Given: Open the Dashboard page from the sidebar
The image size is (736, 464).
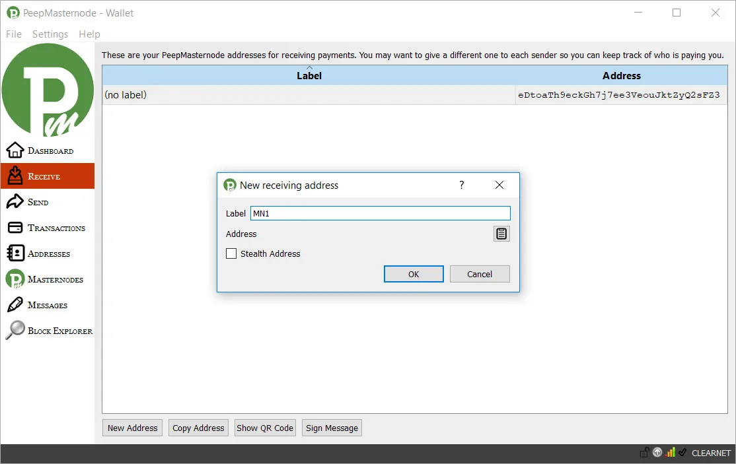Looking at the screenshot, I should point(48,150).
